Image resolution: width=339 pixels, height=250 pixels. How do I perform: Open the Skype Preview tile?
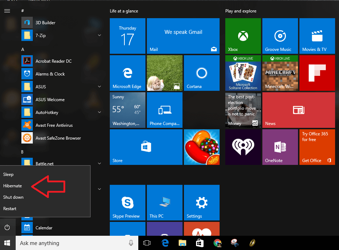[128, 203]
